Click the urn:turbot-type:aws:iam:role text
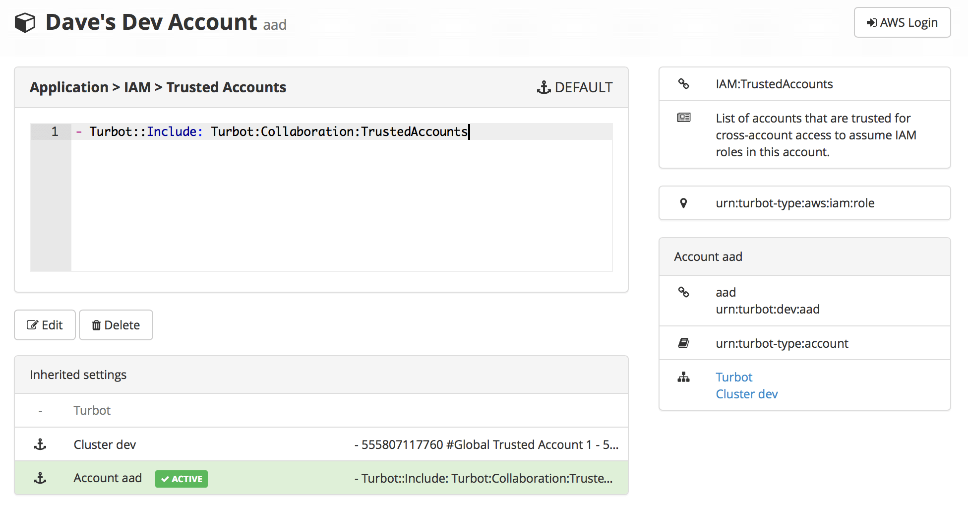Viewport: 968px width, 505px height. pyautogui.click(x=795, y=203)
